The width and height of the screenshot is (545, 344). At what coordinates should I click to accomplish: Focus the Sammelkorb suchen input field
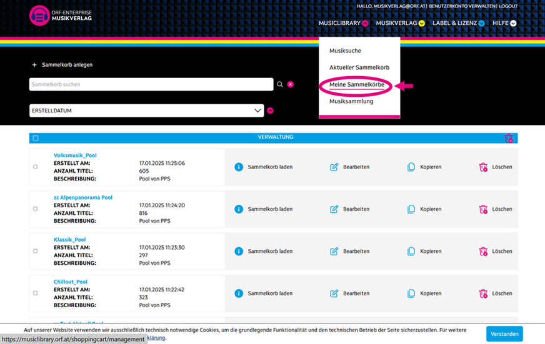(x=150, y=84)
